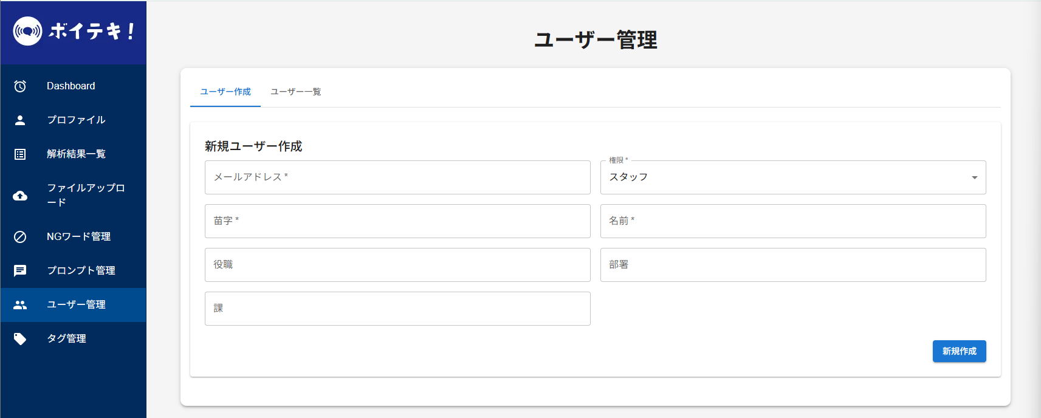
Task: Click the ユーザー管理 page heading
Action: [x=596, y=40]
